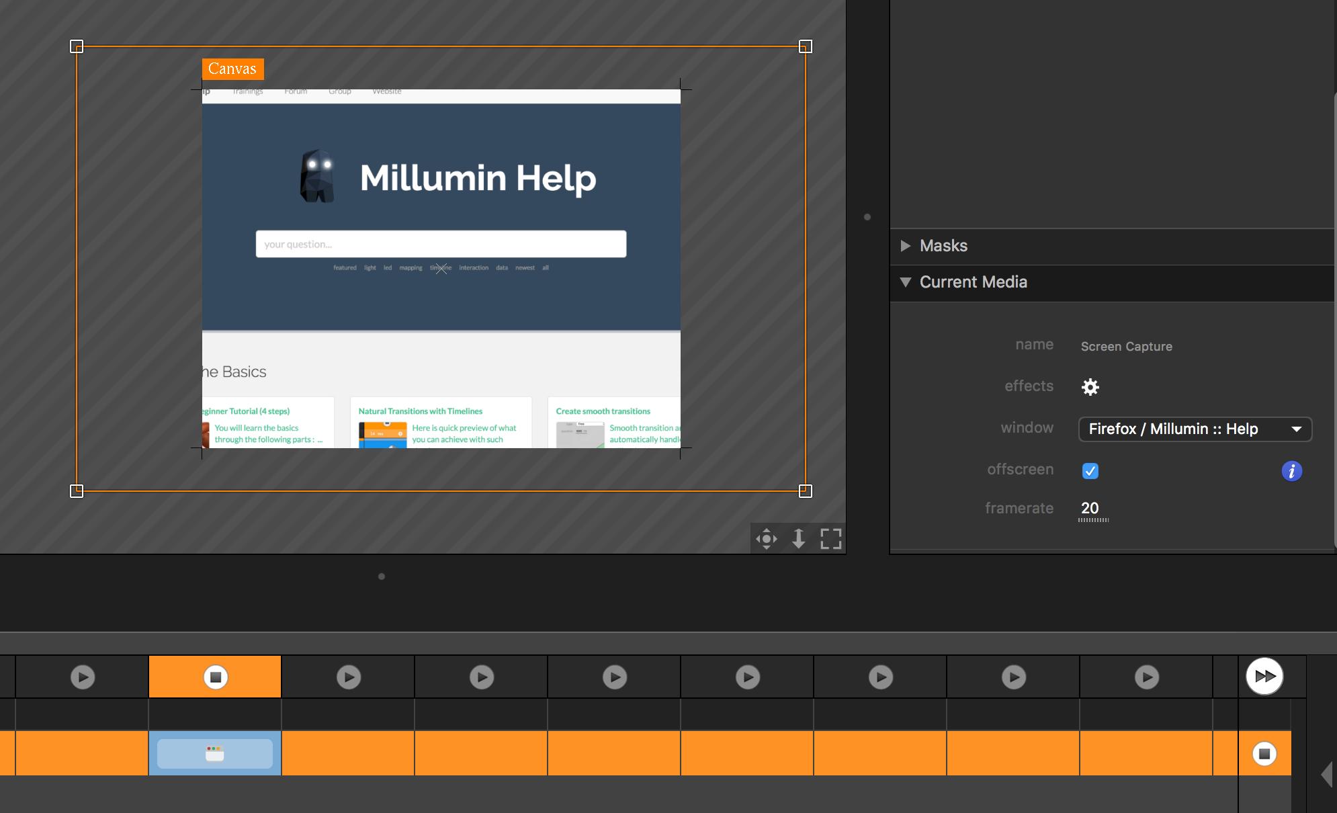Click the Screen Capture name field
Image resolution: width=1337 pixels, height=813 pixels.
[1126, 347]
